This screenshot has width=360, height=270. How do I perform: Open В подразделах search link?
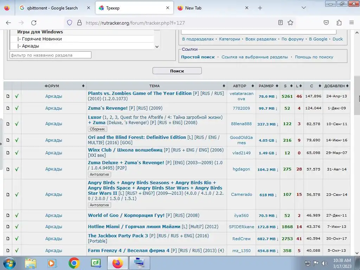point(198,39)
